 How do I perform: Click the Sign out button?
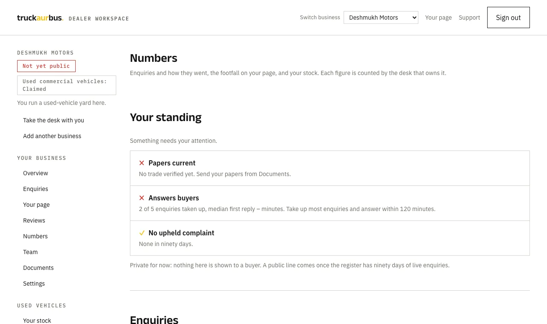click(x=509, y=17)
